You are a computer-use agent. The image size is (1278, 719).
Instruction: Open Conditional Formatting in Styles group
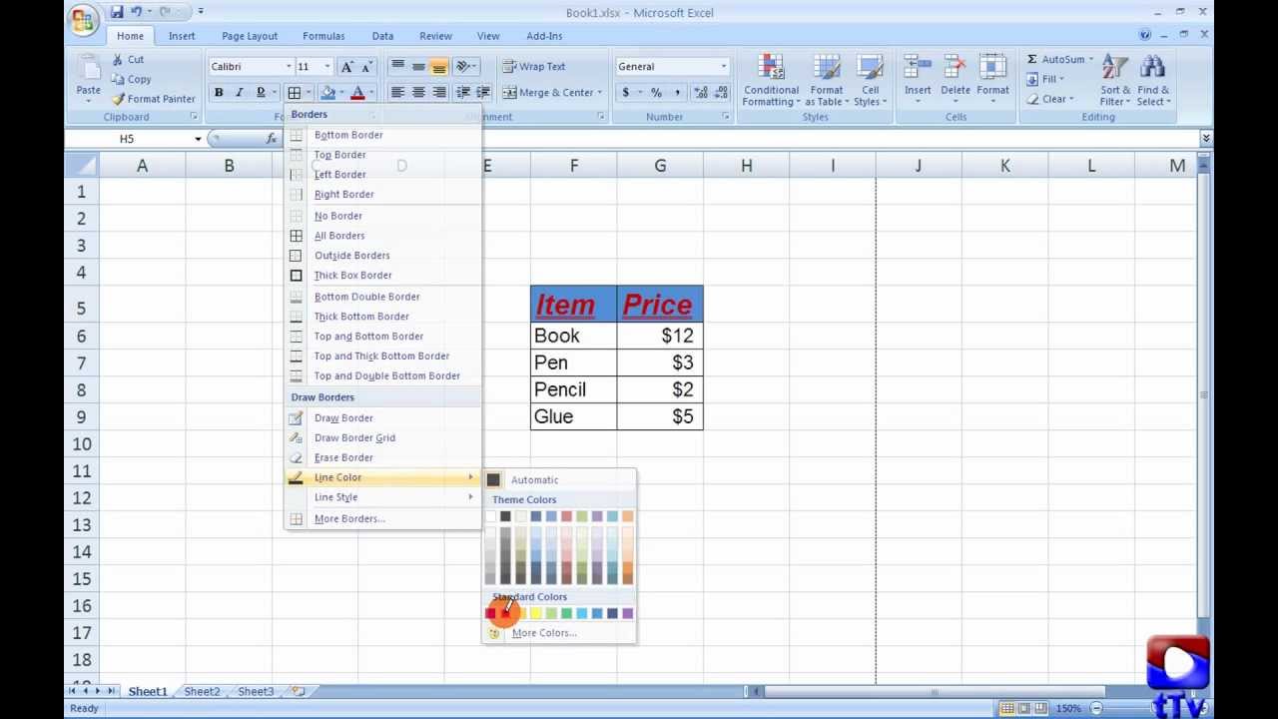point(771,80)
